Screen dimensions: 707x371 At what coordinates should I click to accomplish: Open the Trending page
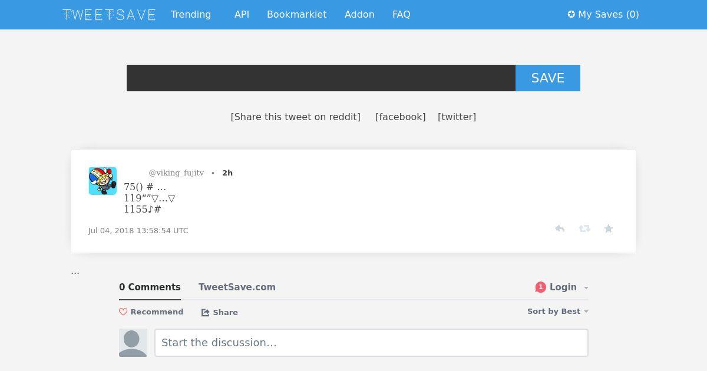(x=191, y=15)
